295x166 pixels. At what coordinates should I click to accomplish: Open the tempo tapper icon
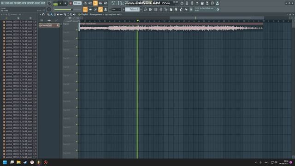point(181,9)
